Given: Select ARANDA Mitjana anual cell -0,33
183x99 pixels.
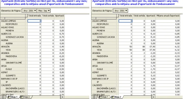Looking at the screenshot, I should (168, 53).
